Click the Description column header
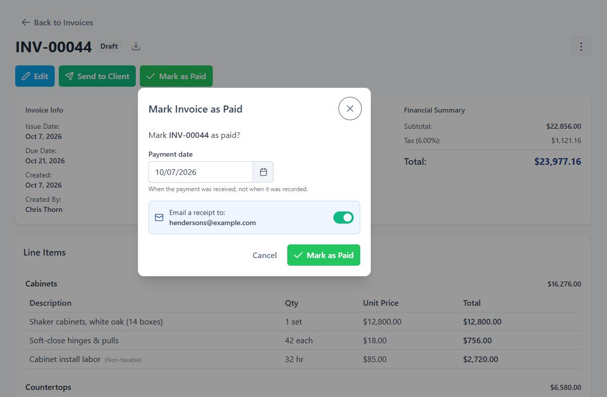 (x=50, y=303)
